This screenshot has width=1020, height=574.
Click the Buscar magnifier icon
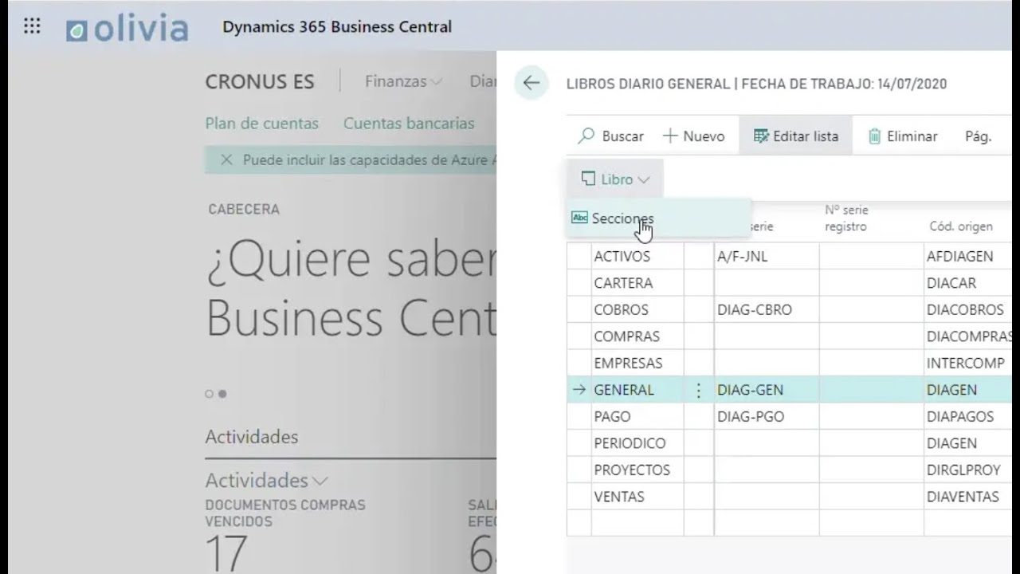point(586,136)
